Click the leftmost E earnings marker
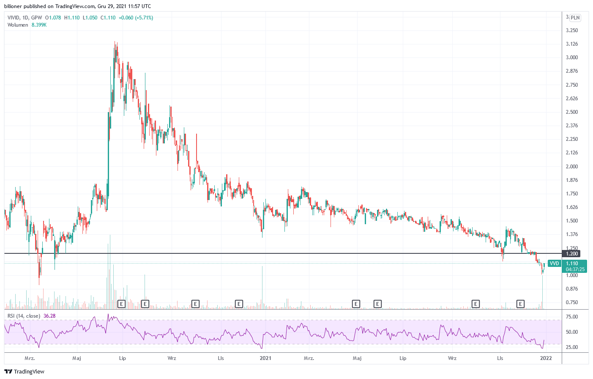This screenshot has width=593, height=379. pos(121,304)
